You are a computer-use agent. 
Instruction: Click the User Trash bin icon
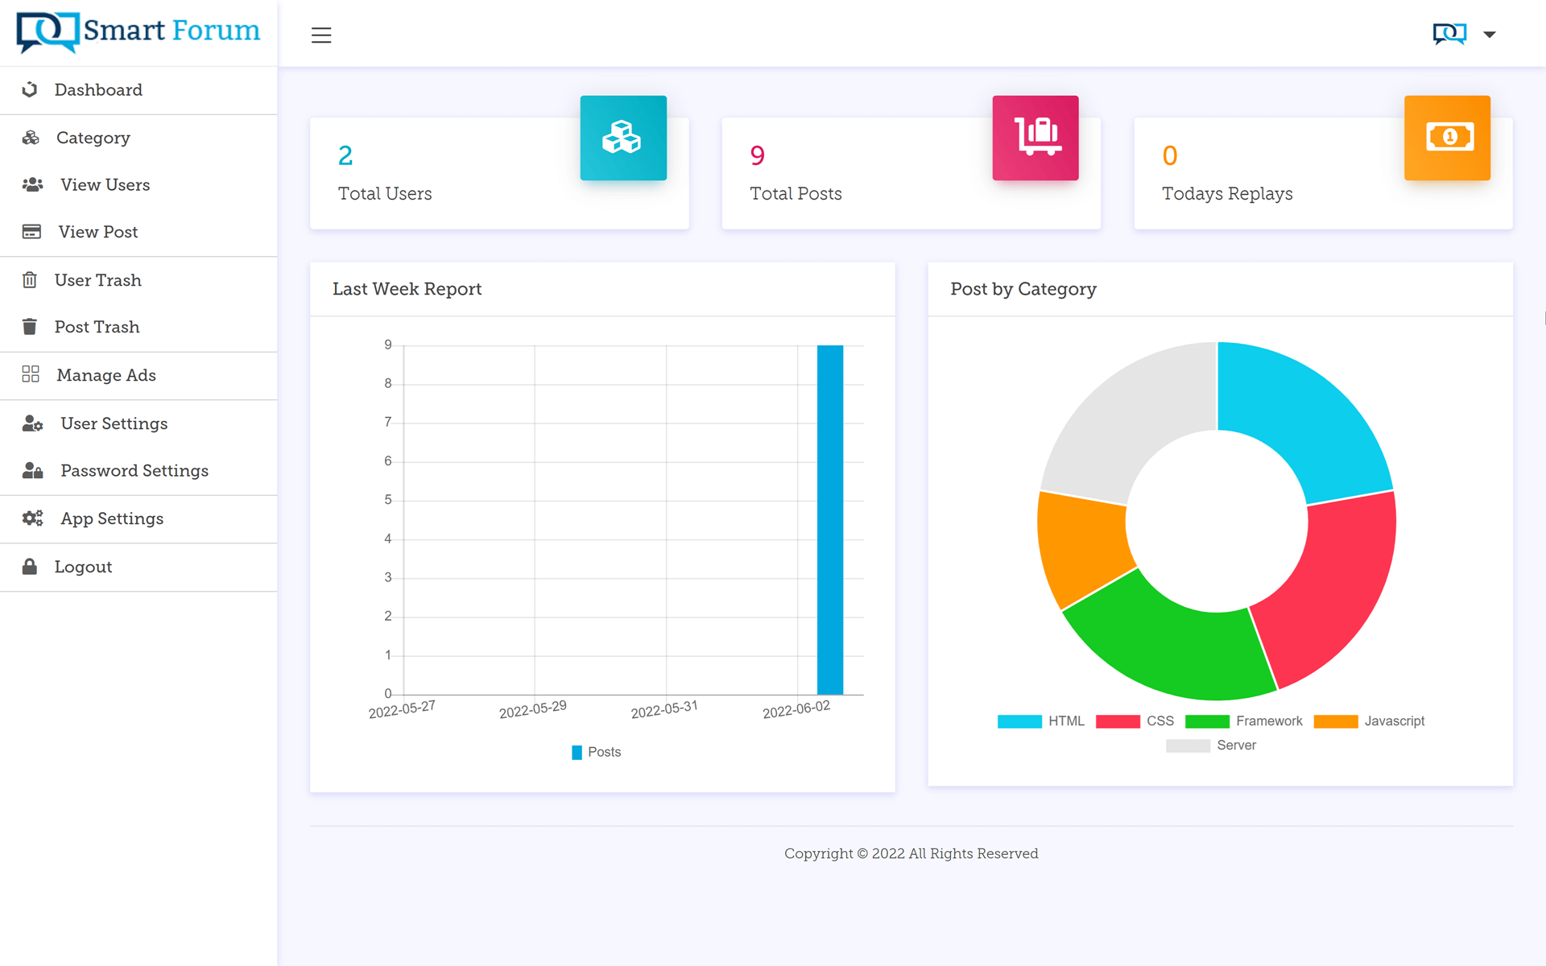[x=30, y=280]
